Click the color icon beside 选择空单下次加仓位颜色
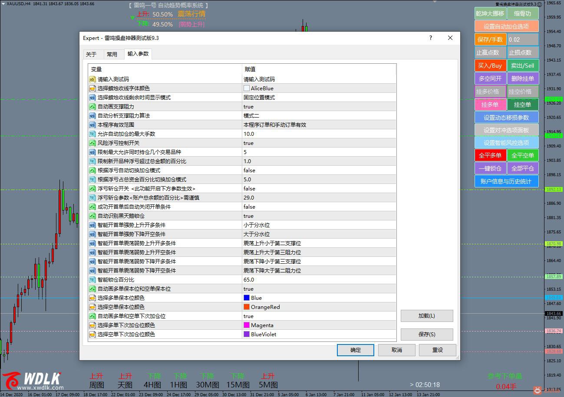Image resolution: width=564 pixels, height=397 pixels. coord(92,335)
